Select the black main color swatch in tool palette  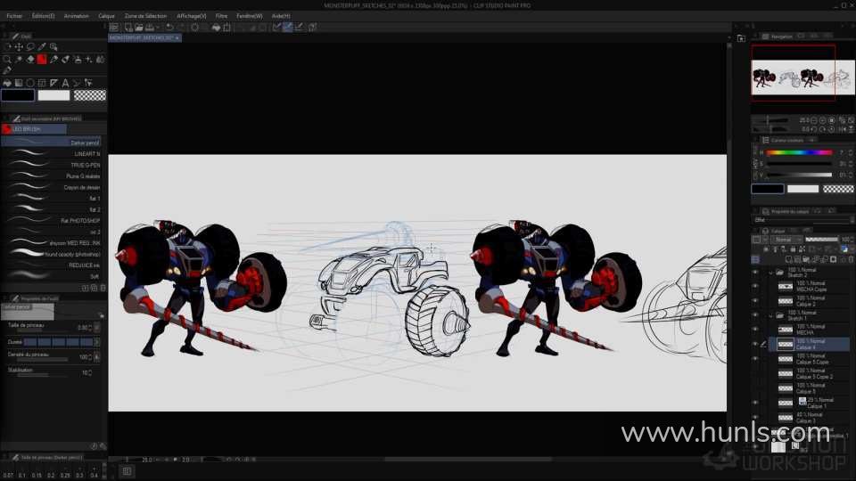(x=18, y=95)
